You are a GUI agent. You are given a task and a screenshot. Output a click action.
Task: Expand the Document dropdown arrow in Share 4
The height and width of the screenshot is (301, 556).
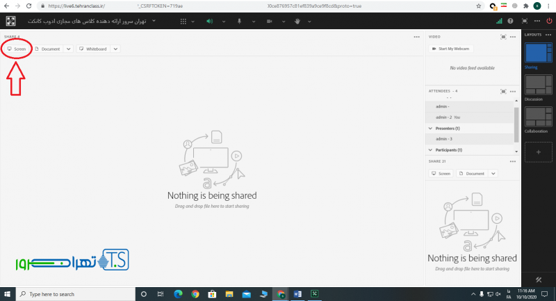[68, 49]
